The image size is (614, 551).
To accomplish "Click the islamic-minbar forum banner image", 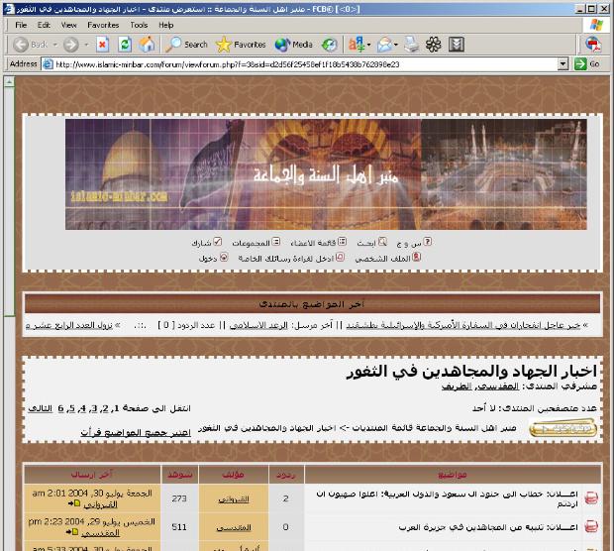I will 326,174.
